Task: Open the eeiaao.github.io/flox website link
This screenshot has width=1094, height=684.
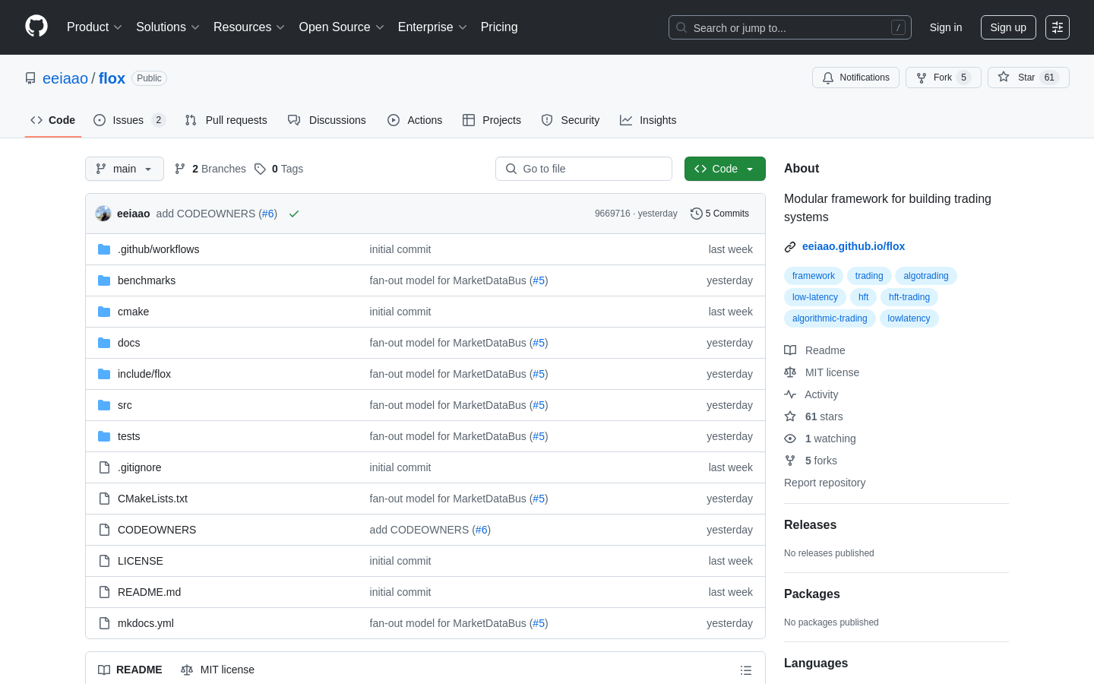Action: [x=853, y=246]
